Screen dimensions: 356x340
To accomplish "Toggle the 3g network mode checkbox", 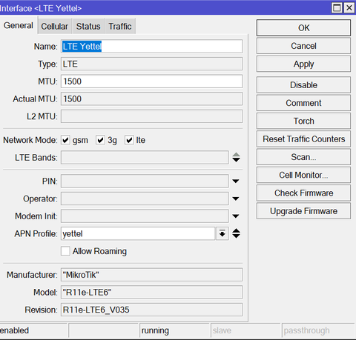I will (100, 140).
